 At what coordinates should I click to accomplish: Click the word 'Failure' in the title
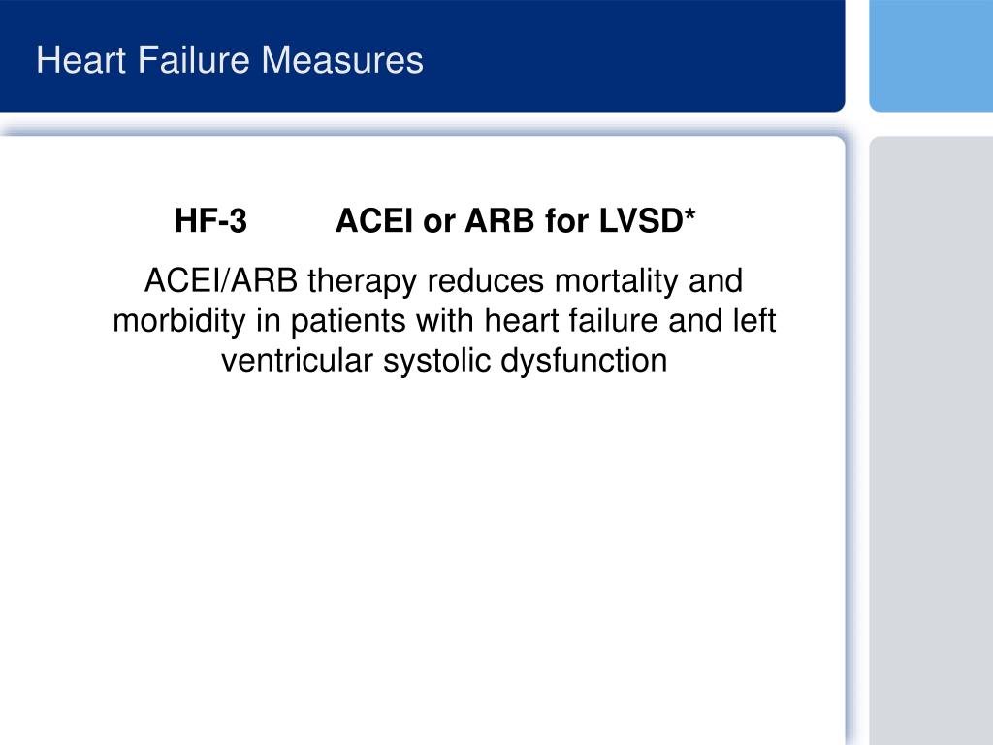point(193,60)
